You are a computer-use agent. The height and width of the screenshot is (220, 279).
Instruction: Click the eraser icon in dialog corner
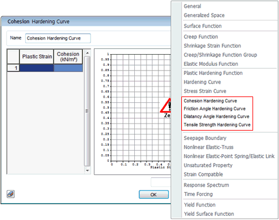point(11,194)
